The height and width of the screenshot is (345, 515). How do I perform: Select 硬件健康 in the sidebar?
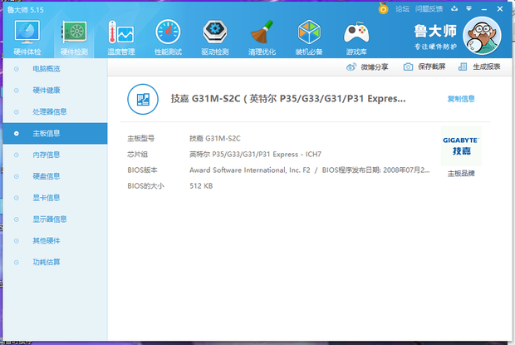(55, 91)
